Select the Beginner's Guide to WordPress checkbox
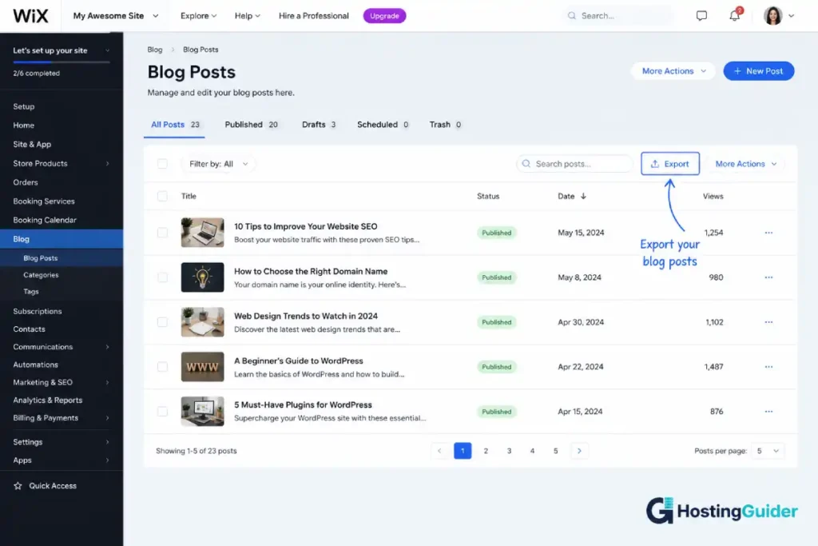The image size is (818, 546). [x=162, y=366]
